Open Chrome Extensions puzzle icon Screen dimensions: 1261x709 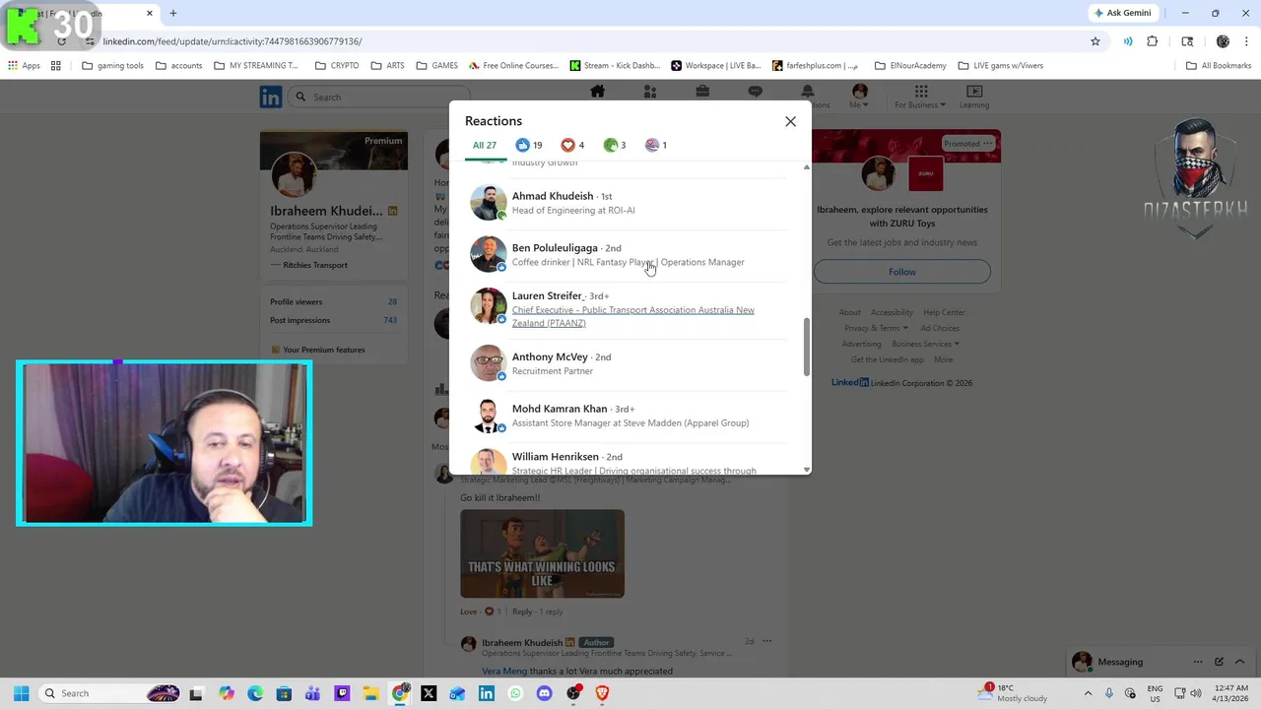pos(1152,41)
